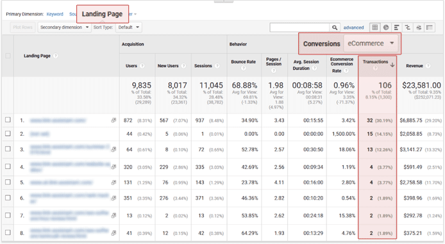The image size is (445, 244).
Task: Click inside the table search input field
Action: (299, 28)
